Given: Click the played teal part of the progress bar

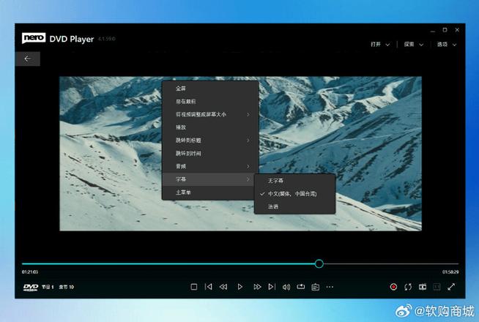Looking at the screenshot, I should (168, 263).
